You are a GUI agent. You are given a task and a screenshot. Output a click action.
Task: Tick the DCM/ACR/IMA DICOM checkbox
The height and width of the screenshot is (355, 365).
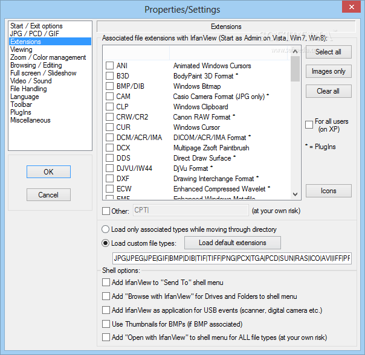(109, 138)
